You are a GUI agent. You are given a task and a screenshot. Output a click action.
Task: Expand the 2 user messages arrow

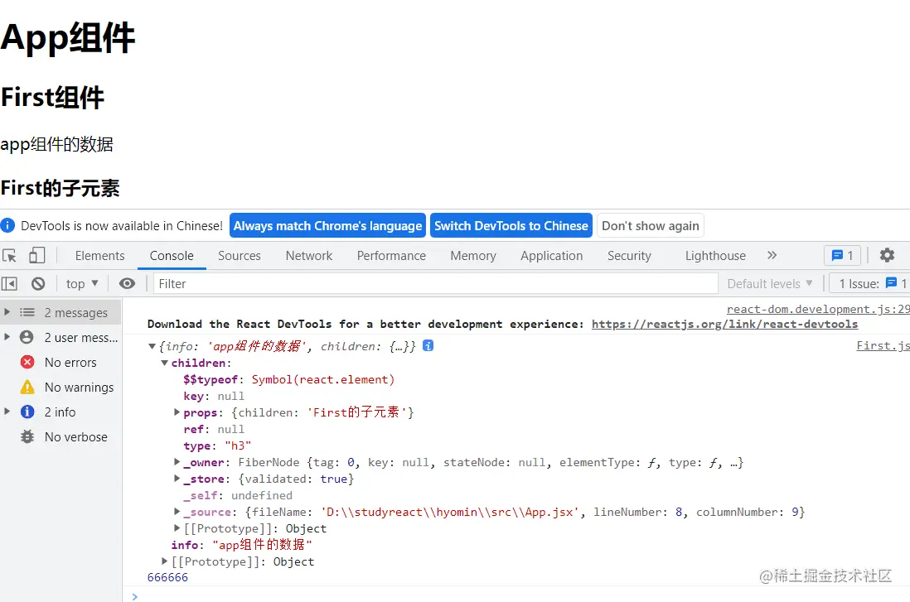pyautogui.click(x=7, y=337)
